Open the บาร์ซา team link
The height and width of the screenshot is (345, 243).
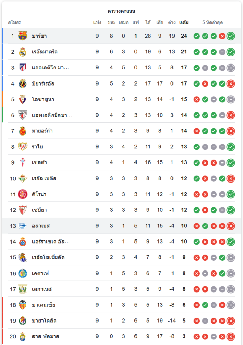pyautogui.click(x=39, y=36)
